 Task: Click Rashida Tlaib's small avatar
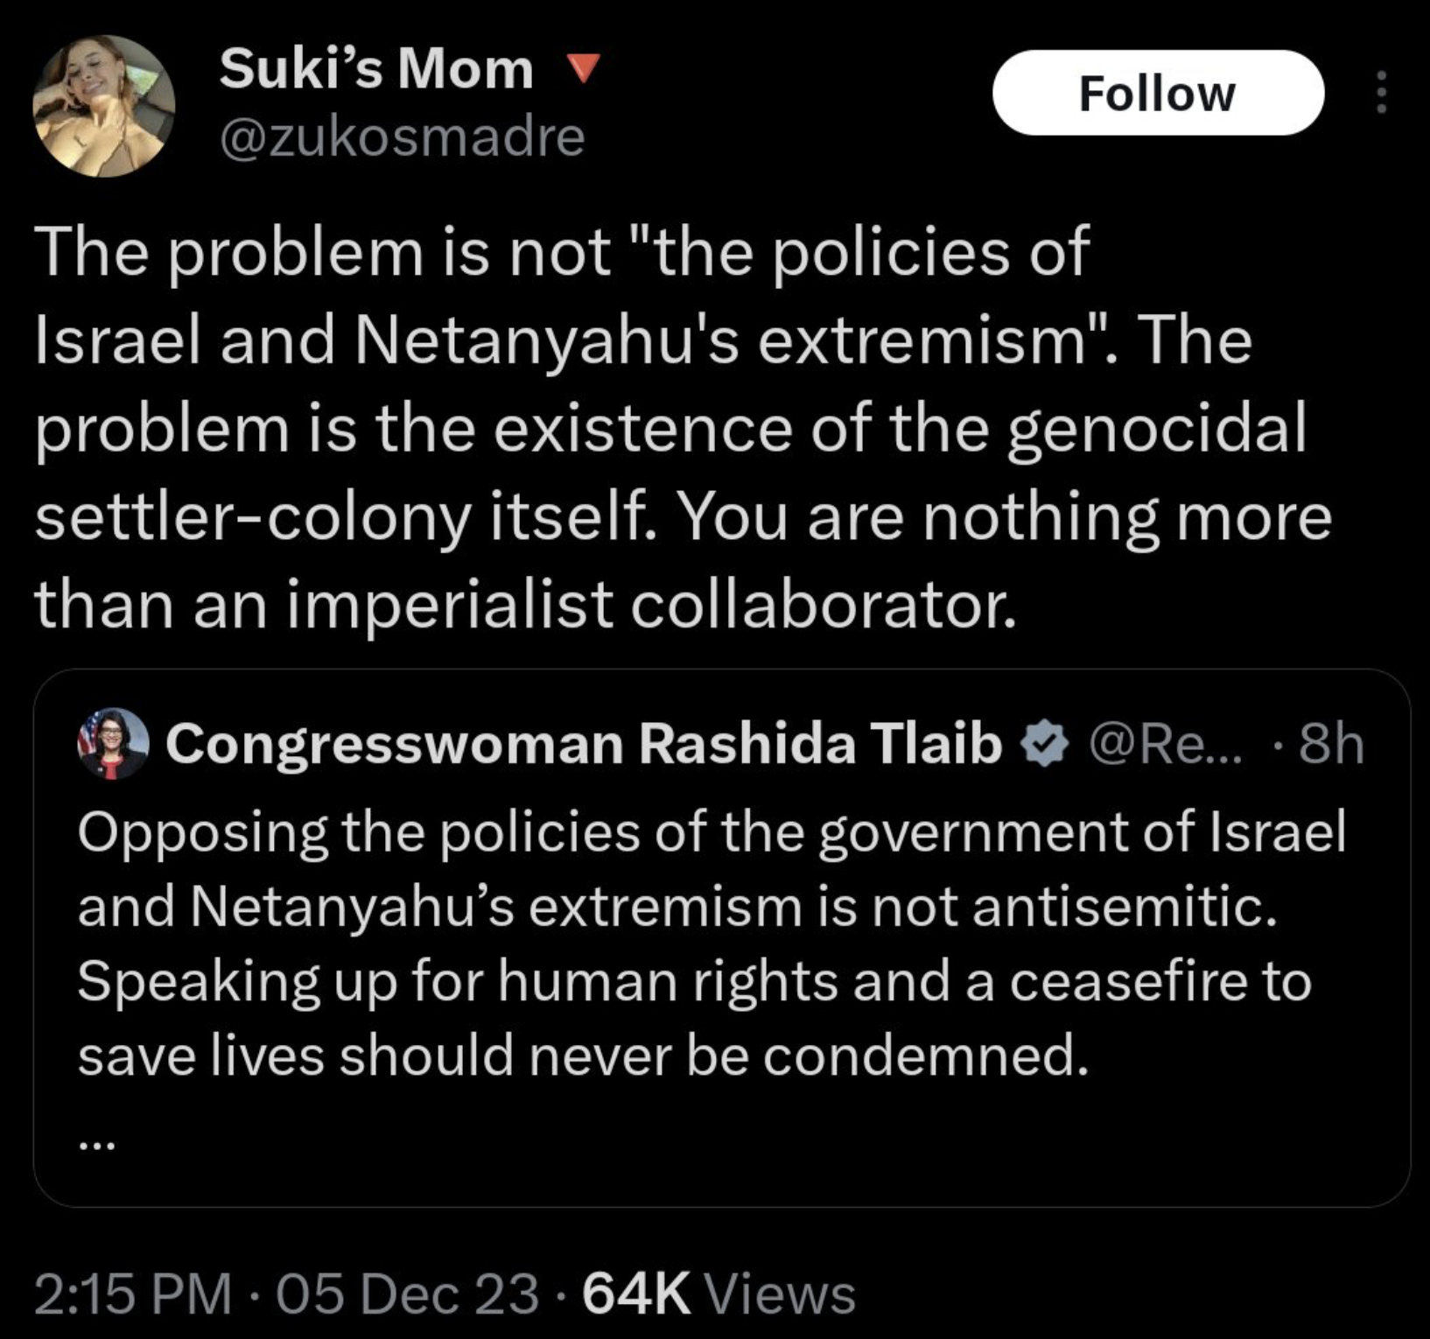pos(113,743)
